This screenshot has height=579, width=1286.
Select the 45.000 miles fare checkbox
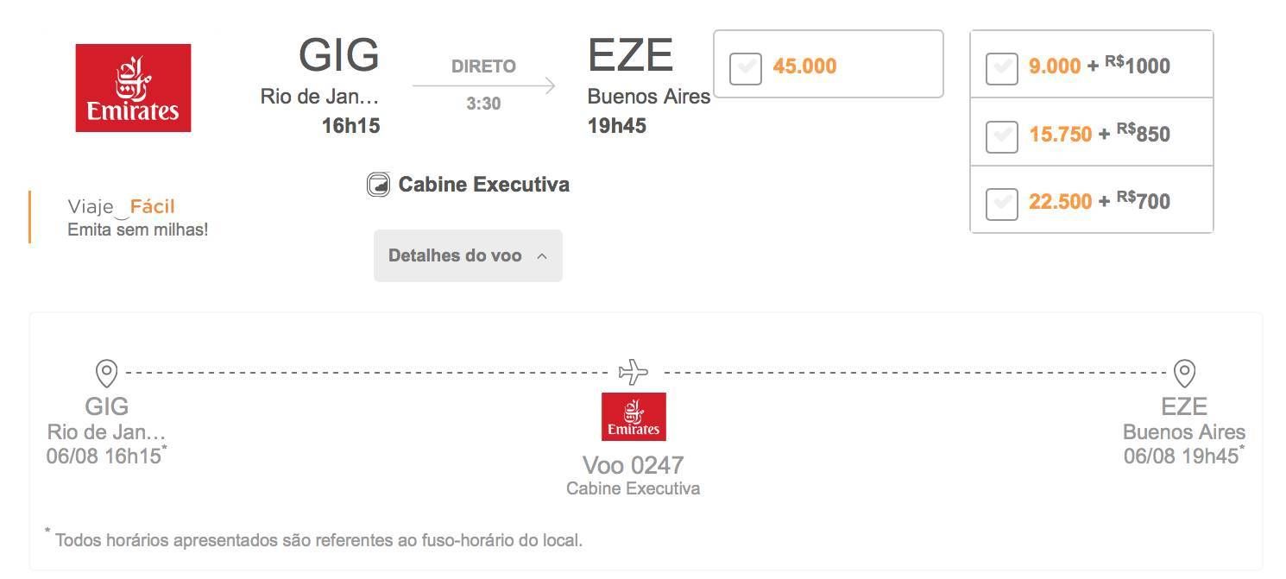tap(746, 68)
